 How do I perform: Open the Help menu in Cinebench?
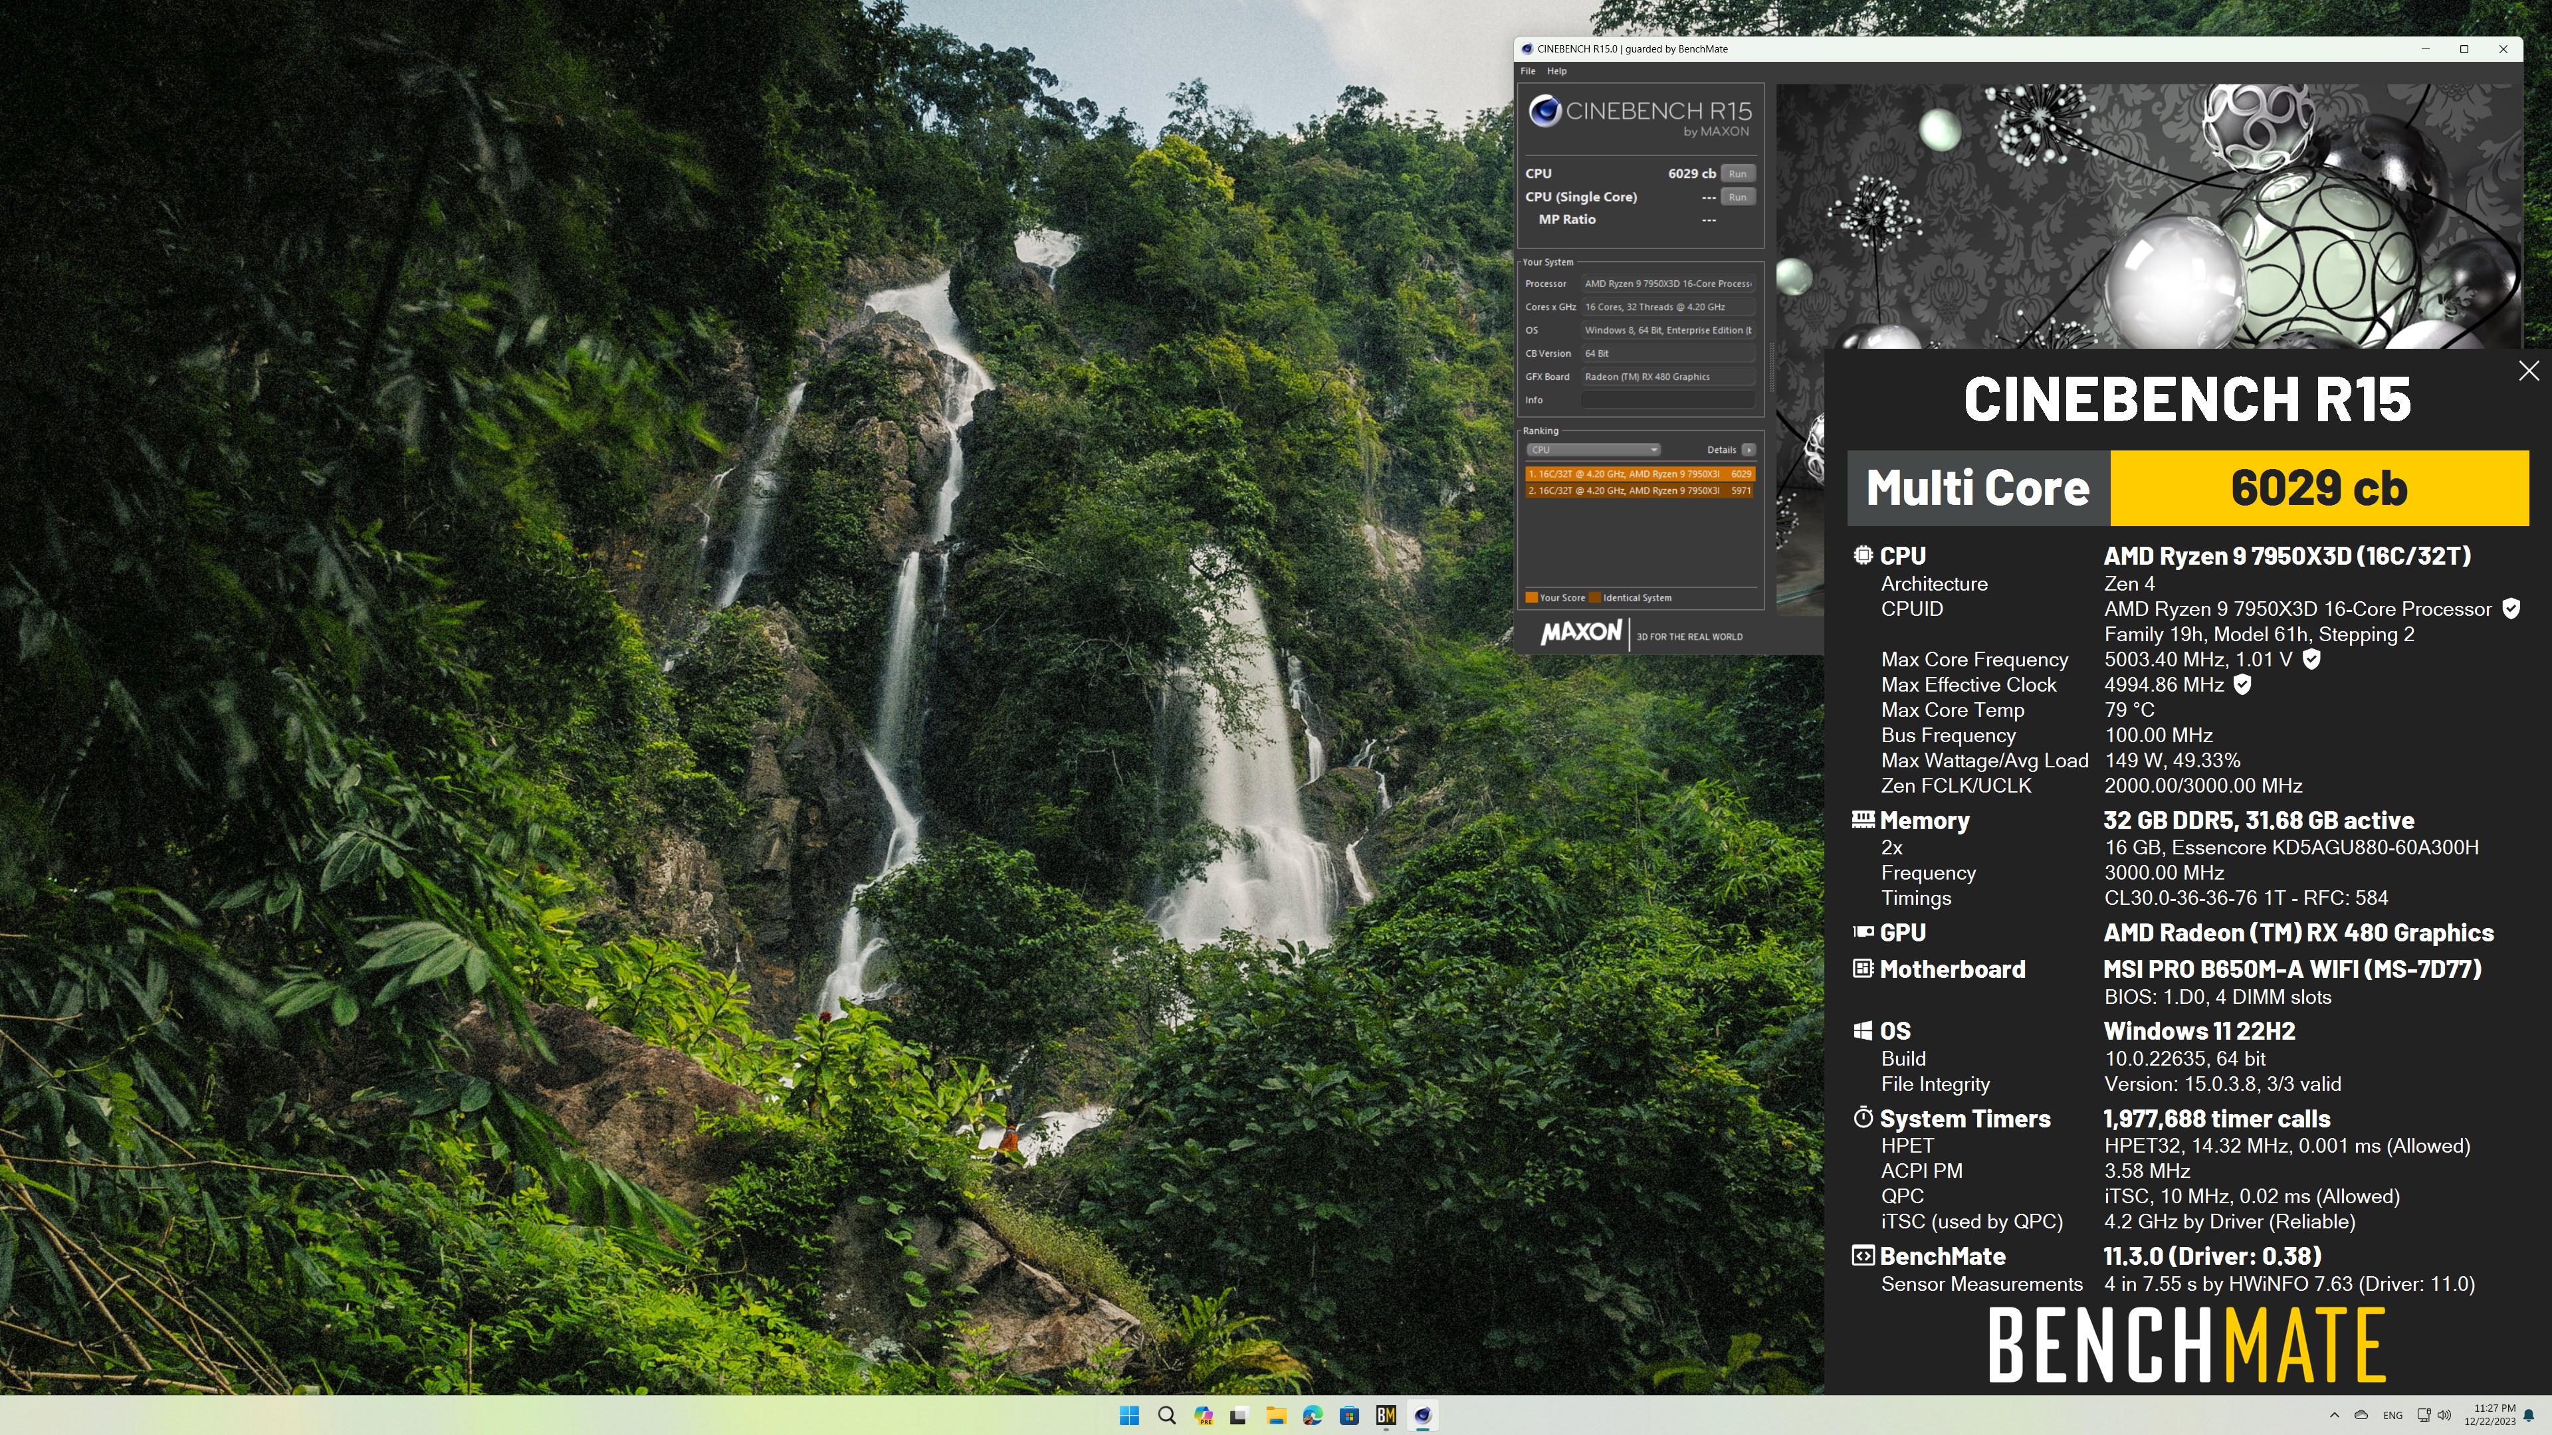[x=1556, y=70]
